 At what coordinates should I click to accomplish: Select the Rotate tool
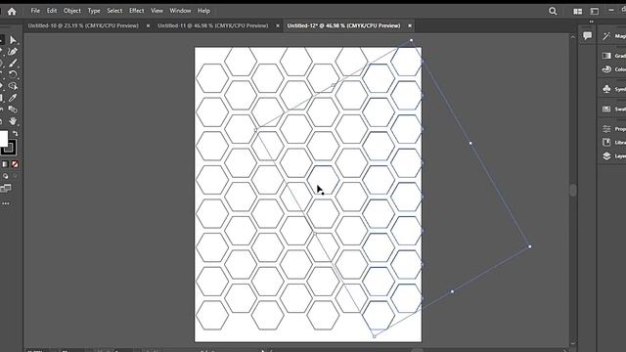[13, 74]
